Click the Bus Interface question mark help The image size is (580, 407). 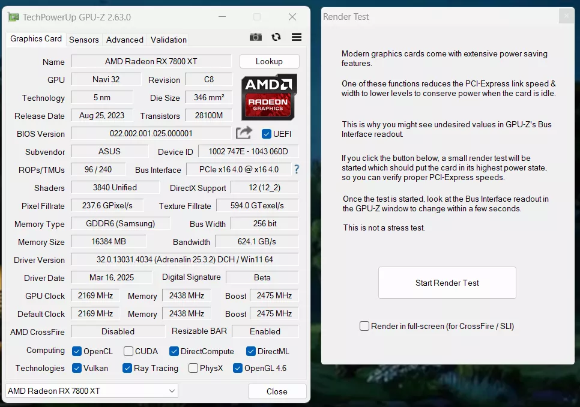coord(297,169)
